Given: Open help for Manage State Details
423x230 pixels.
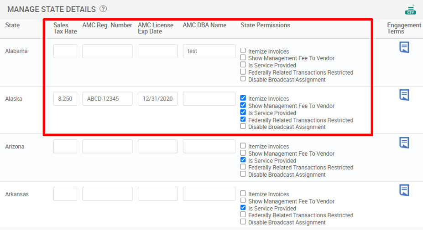Looking at the screenshot, I should pos(103,9).
